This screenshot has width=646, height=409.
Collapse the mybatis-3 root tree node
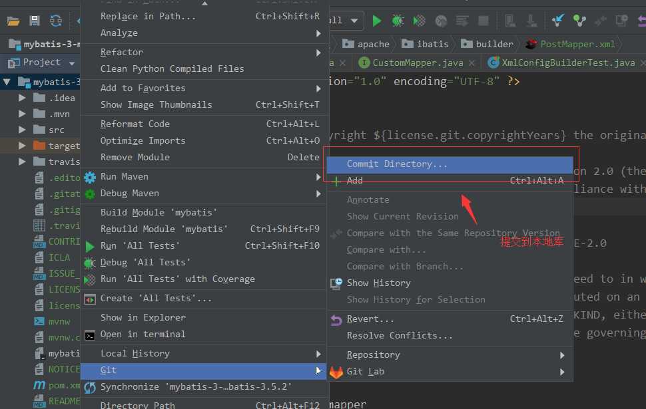tap(7, 82)
